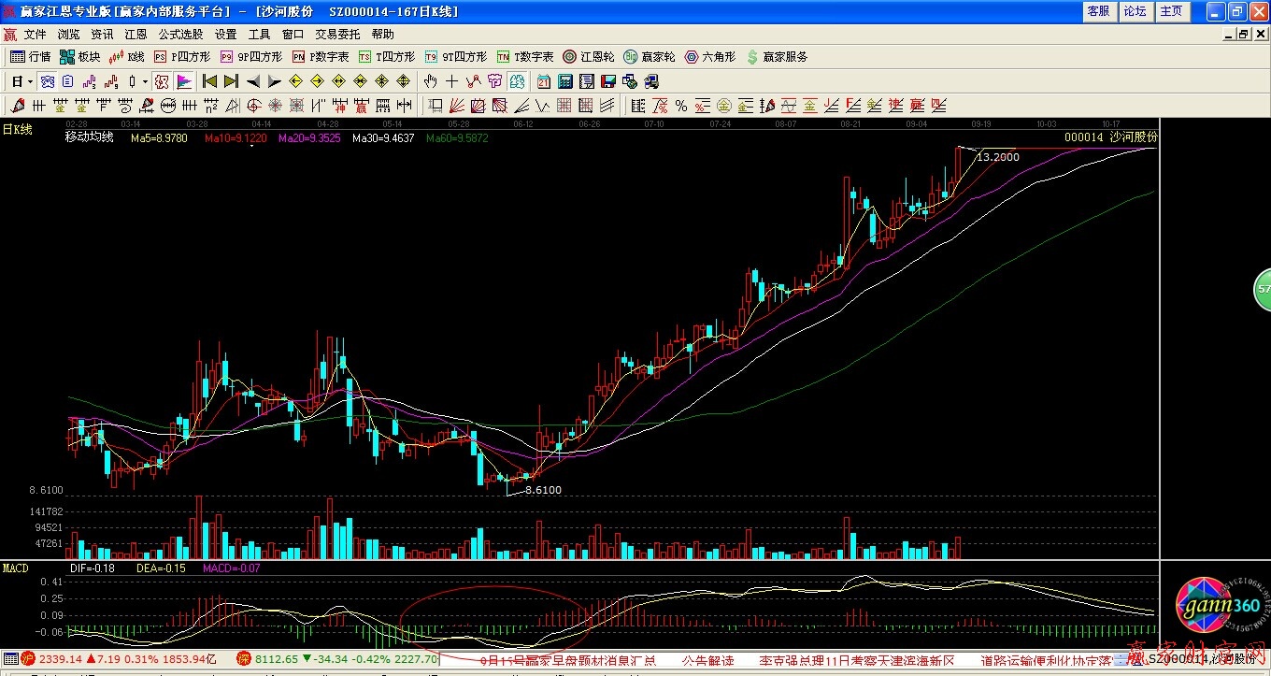Click the 13.2000 price high marker

[x=997, y=157]
